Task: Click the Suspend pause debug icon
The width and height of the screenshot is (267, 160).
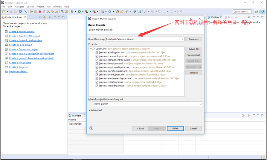Action: (x=35, y=12)
